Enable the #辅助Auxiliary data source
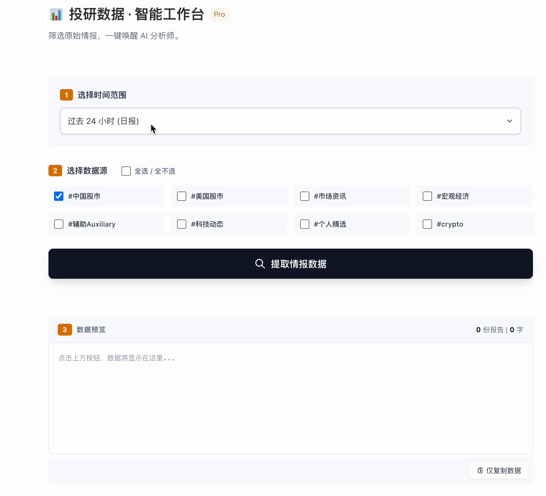Screen dimensions: 546x496 click(x=59, y=224)
